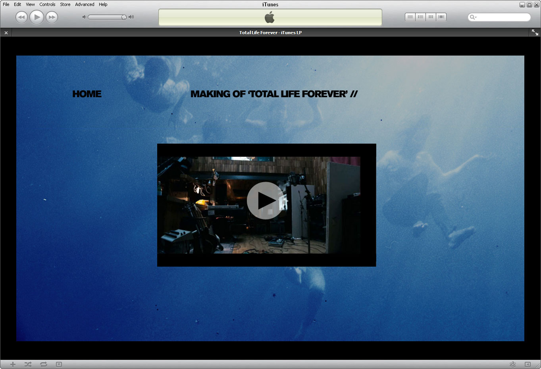Viewport: 541px width, 369px height.
Task: Toggle Shuffle mode
Action: click(28, 364)
